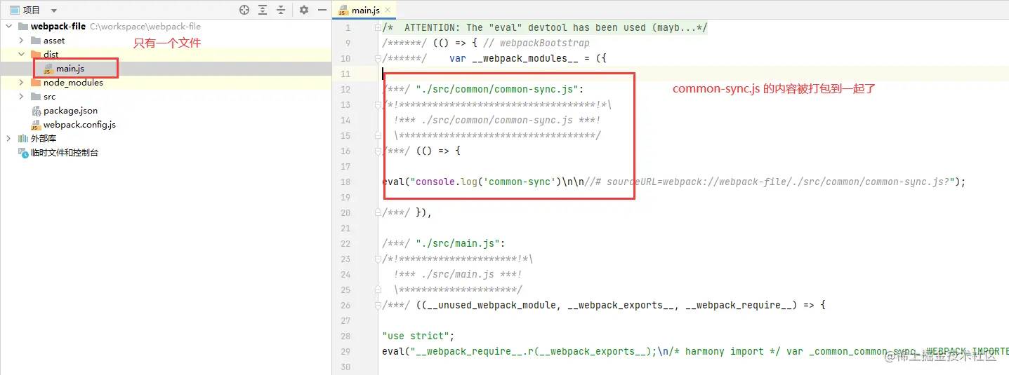Expand all nodes in project panel
Screen dimensions: 1009x375
click(x=263, y=10)
